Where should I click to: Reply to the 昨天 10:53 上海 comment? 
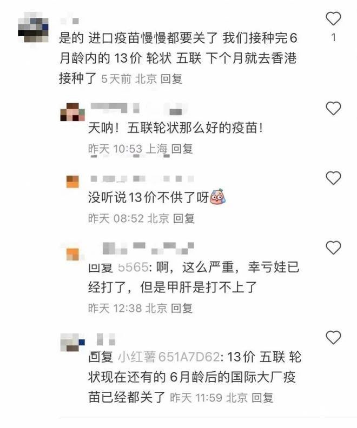[182, 149]
